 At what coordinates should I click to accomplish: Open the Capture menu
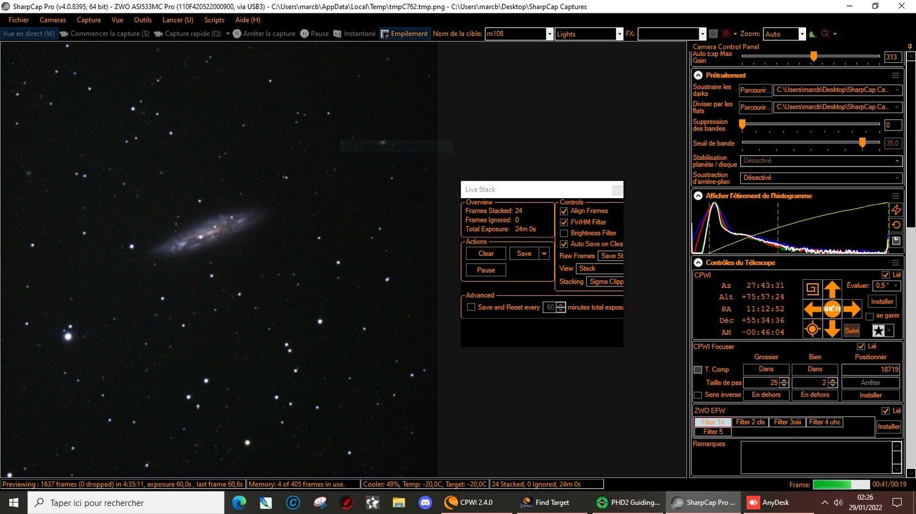(x=89, y=20)
